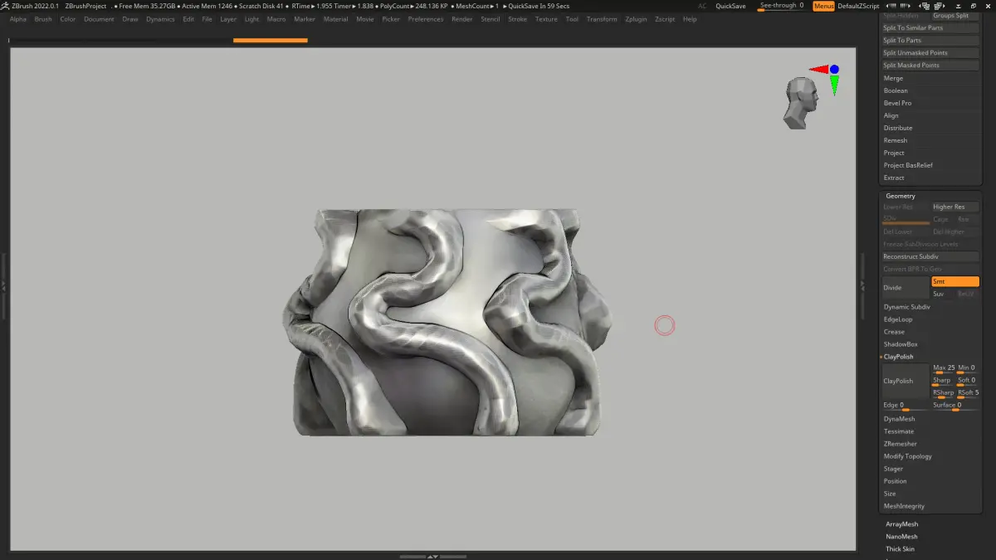Click Split To Similar Parts
Viewport: 996px width, 560px height.
point(930,27)
